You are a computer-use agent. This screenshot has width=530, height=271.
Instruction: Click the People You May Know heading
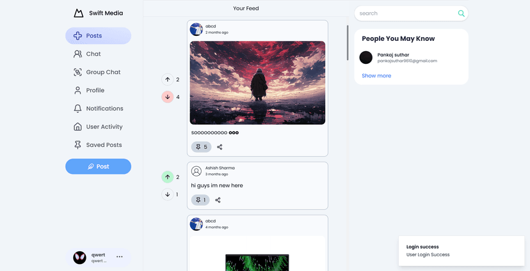point(398,39)
